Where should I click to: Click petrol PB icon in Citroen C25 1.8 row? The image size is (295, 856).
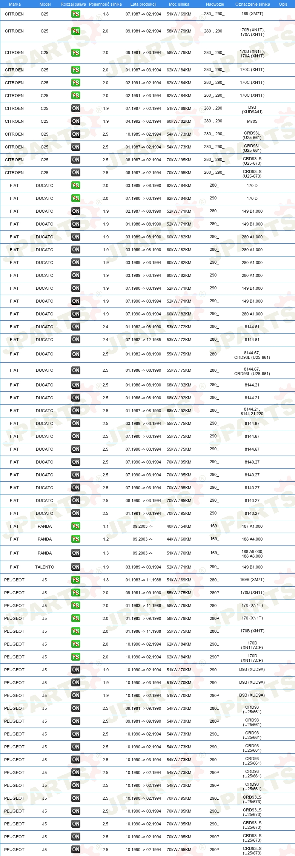tap(76, 14)
